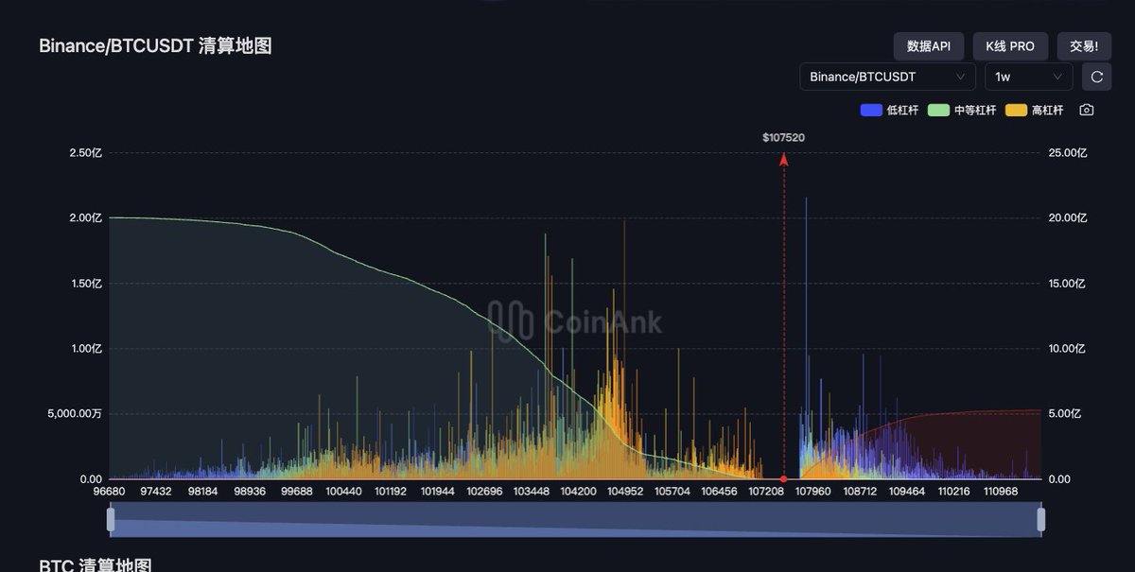The image size is (1135, 572).
Task: Click x-axis label 109464
Action: 908,492
